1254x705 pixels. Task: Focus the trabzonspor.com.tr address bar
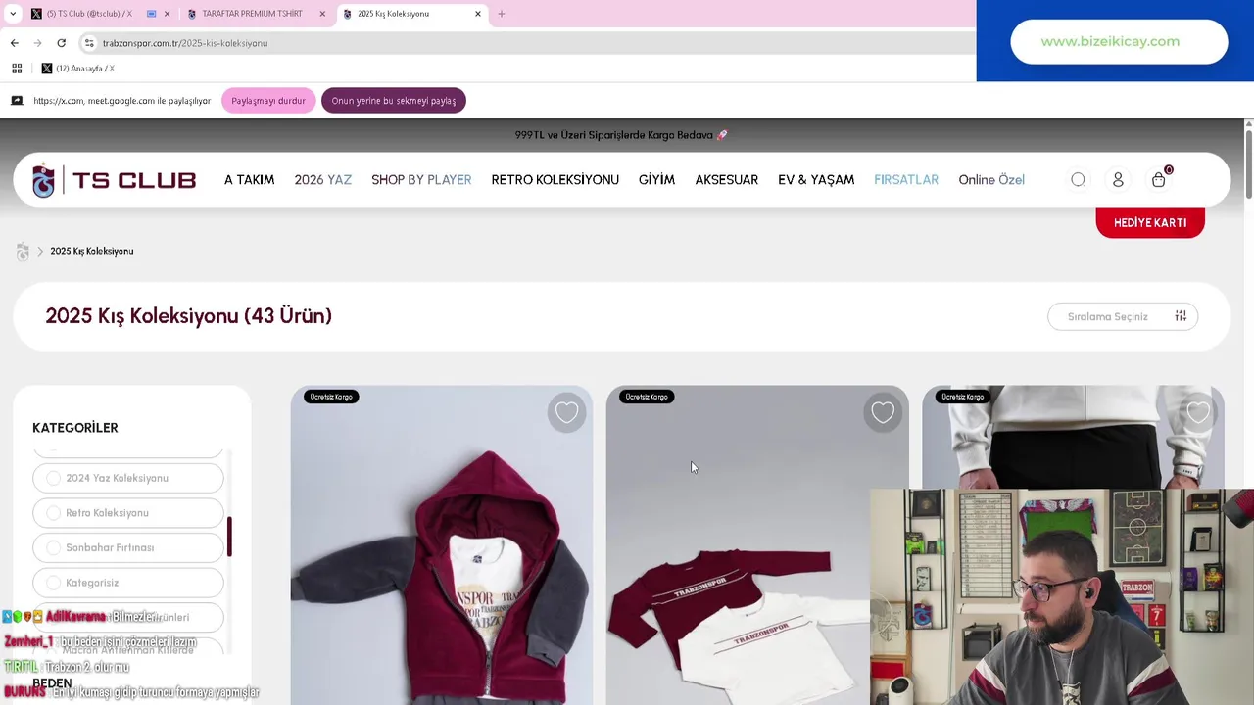click(x=529, y=43)
